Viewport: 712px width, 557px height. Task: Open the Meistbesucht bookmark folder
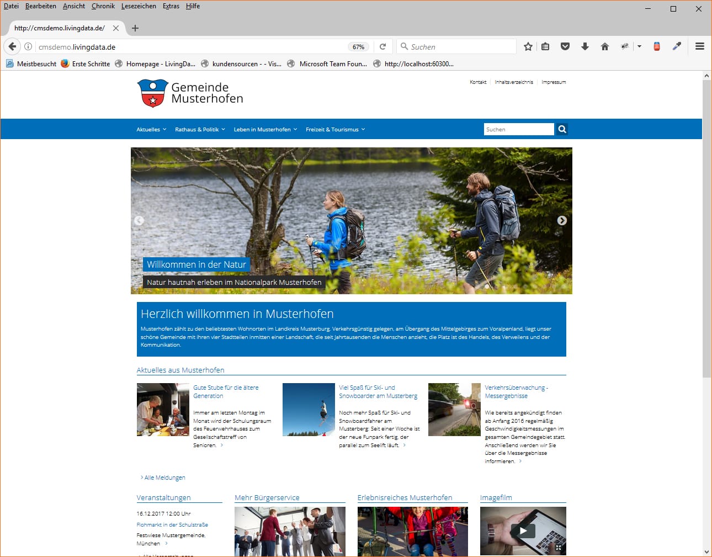click(31, 63)
